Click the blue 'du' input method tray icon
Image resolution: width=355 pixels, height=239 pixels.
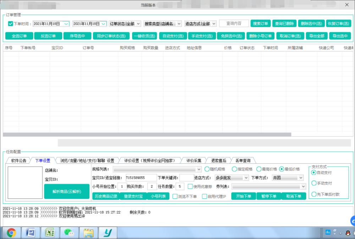[328, 232]
